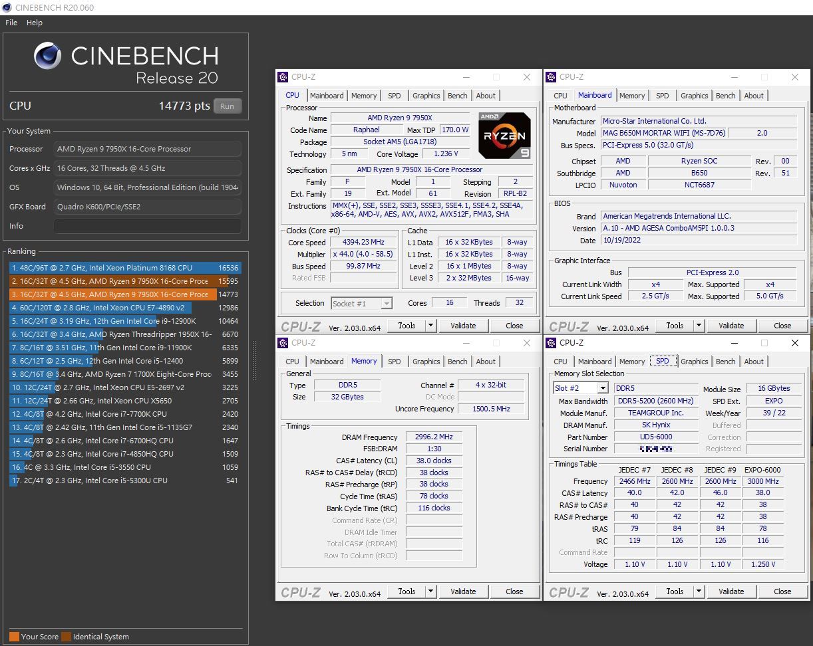Click the CPU-Z title icon in the SPD window
This screenshot has height=646, width=813.
tap(550, 343)
